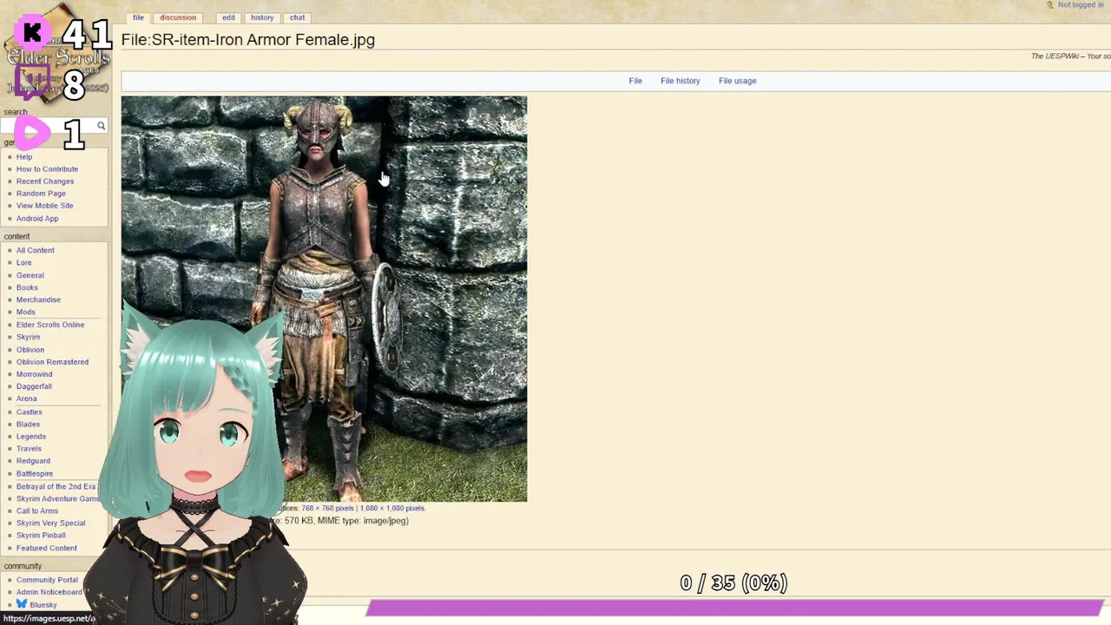The image size is (1111, 625).
Task: Open the Admin Noticeboard link
Action: [x=49, y=592]
